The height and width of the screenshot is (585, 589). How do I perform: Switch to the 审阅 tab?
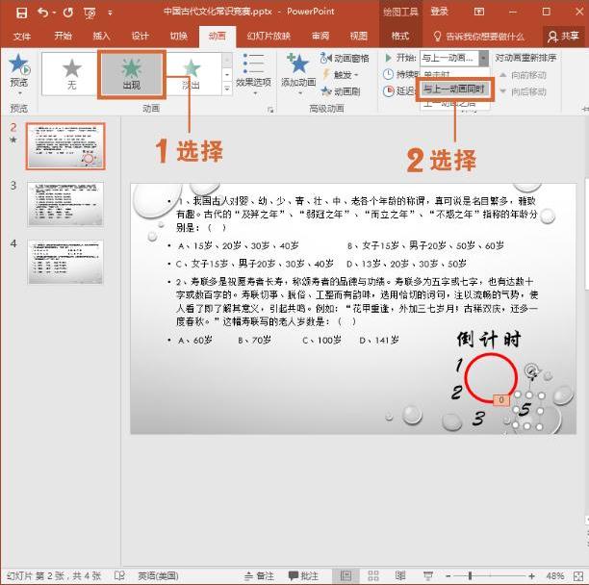click(320, 36)
